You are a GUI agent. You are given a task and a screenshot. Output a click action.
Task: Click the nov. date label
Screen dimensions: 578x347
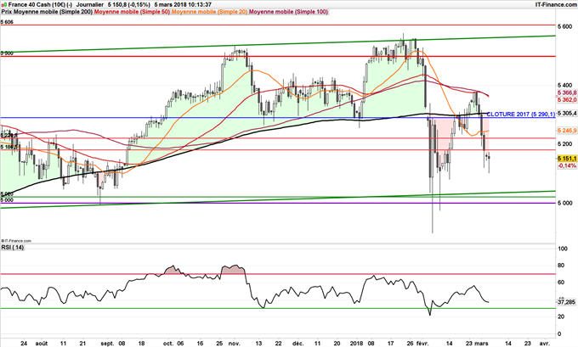pos(234,344)
